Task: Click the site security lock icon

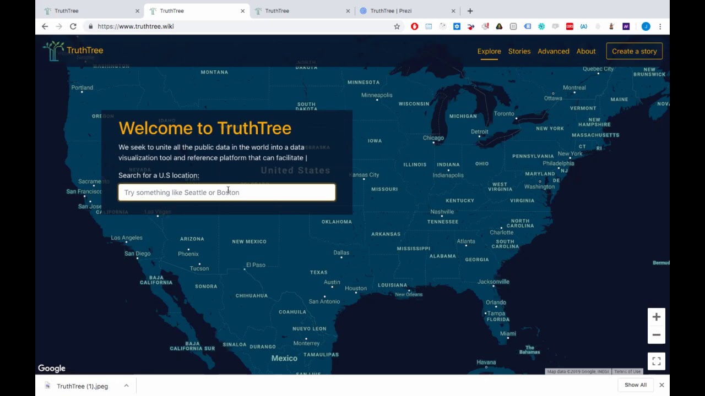Action: [x=90, y=26]
